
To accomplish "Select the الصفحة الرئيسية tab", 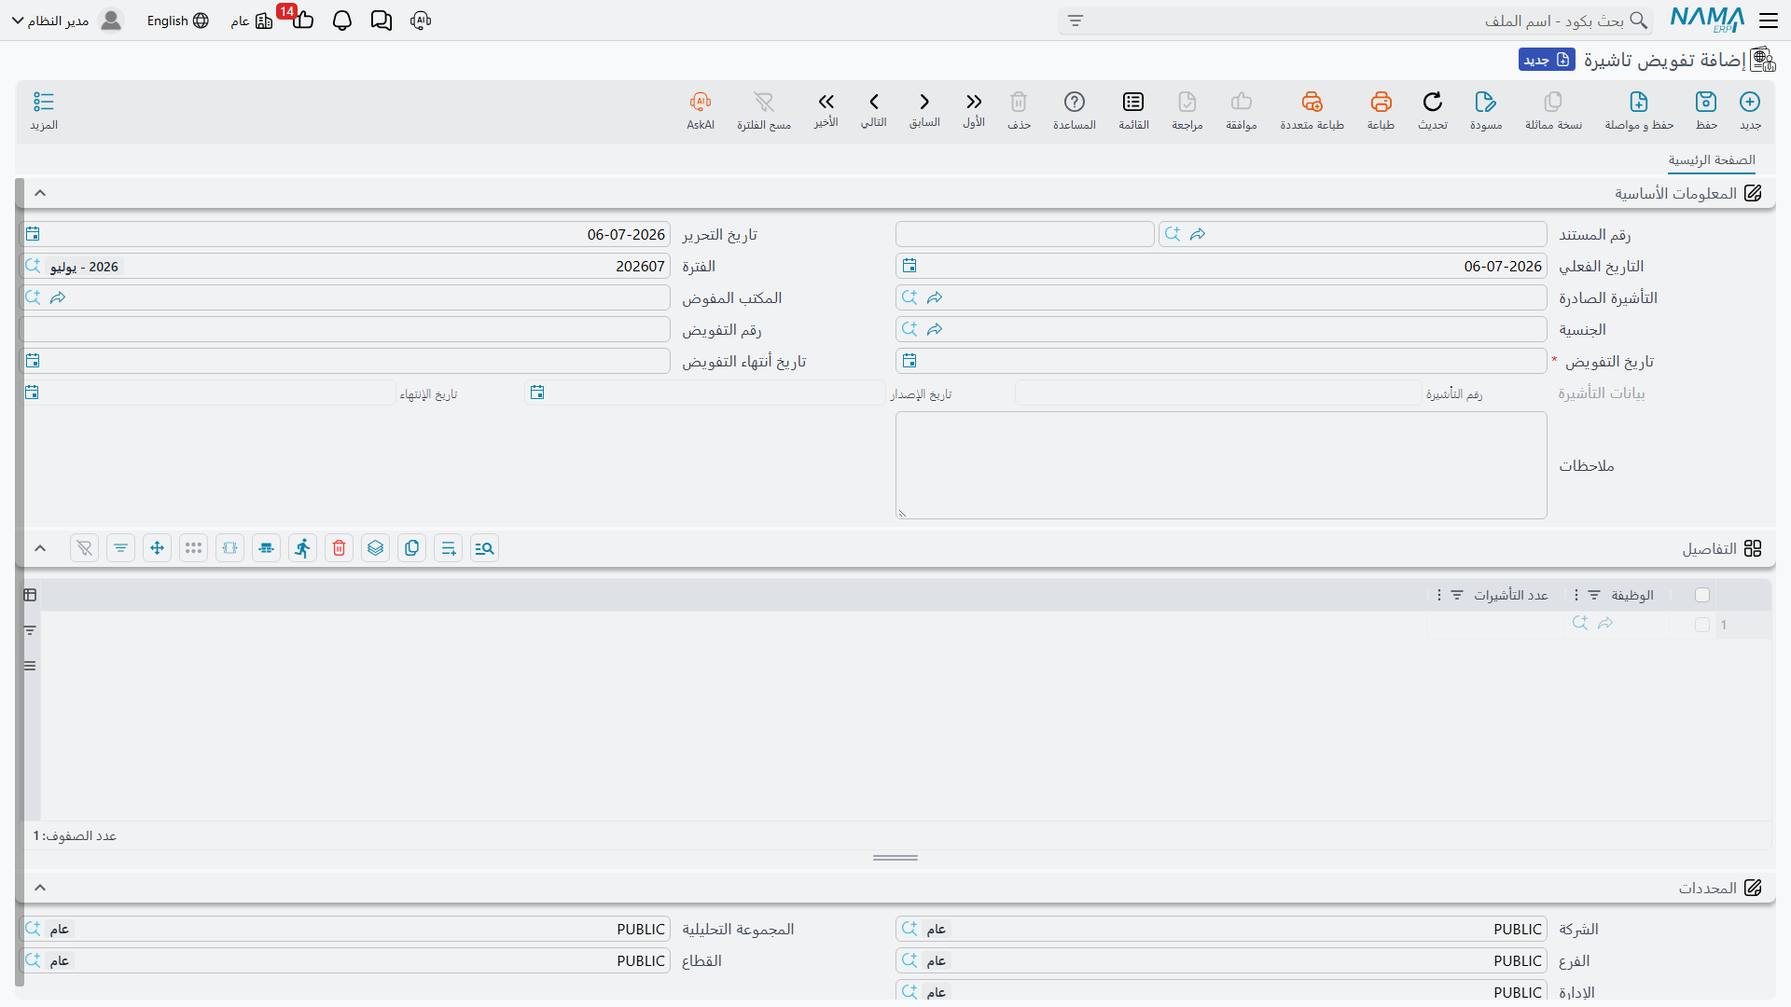I will [x=1712, y=160].
